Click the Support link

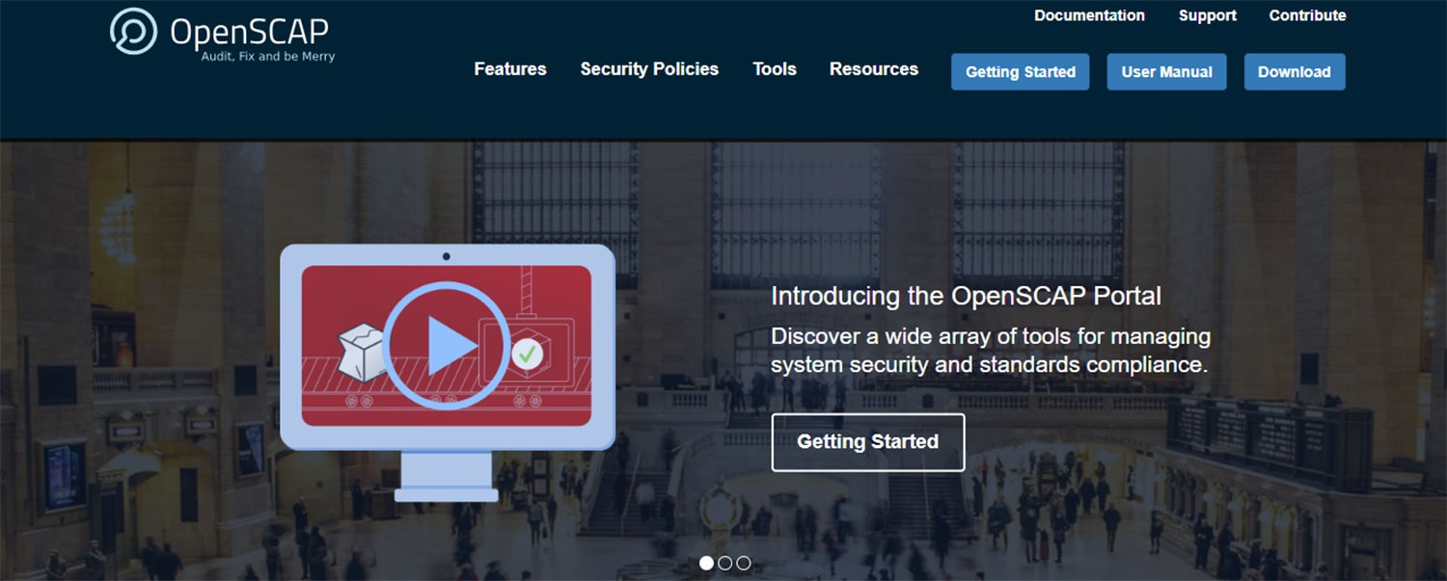(1206, 14)
